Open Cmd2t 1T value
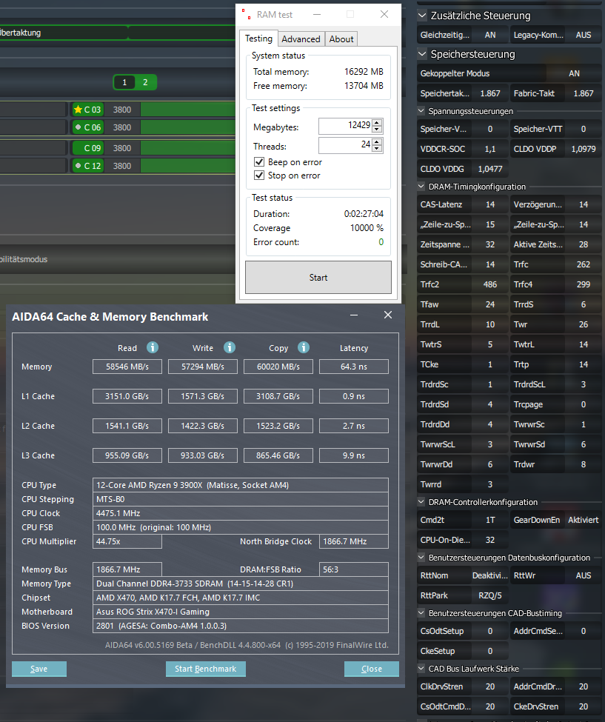 pos(490,520)
